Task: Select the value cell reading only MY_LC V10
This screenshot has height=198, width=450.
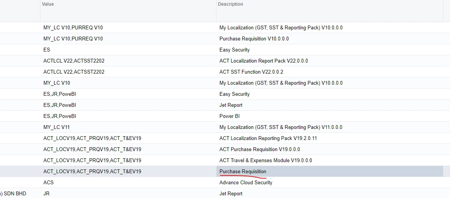Action: click(128, 83)
